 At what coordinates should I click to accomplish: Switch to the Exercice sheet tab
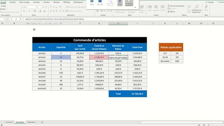[x=9, y=122]
